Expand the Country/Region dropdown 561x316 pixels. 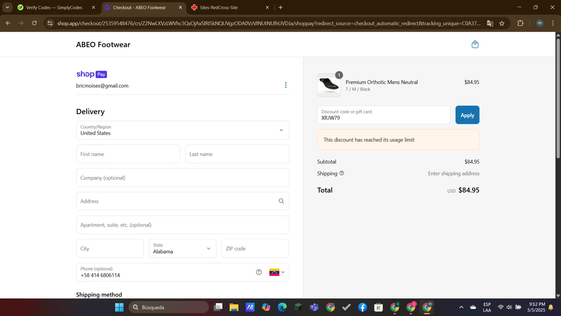(183, 130)
